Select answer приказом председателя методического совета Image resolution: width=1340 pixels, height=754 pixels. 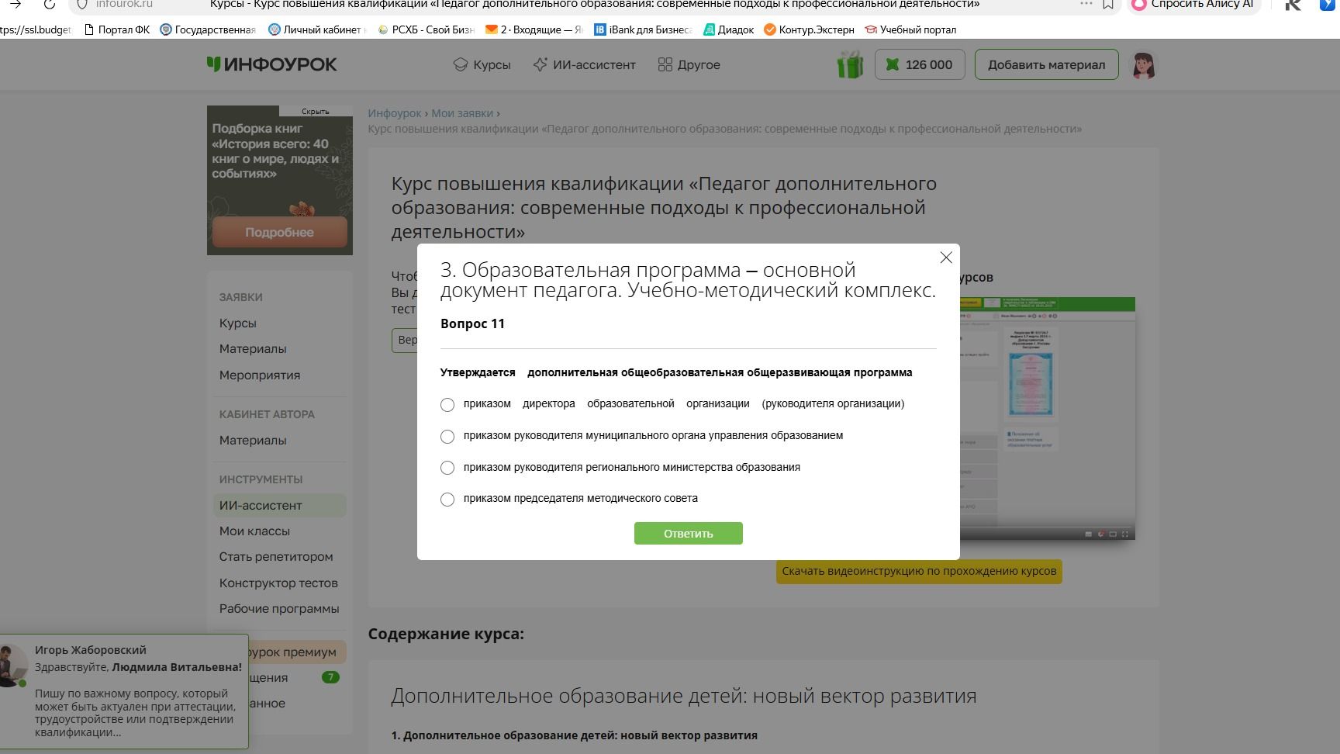[x=447, y=499]
